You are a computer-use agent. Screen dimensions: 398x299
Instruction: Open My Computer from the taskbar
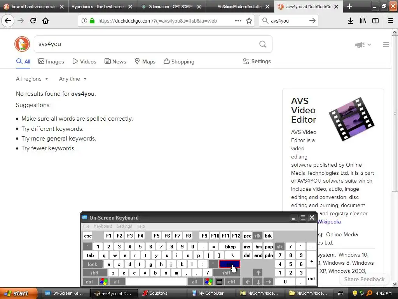tap(213, 293)
